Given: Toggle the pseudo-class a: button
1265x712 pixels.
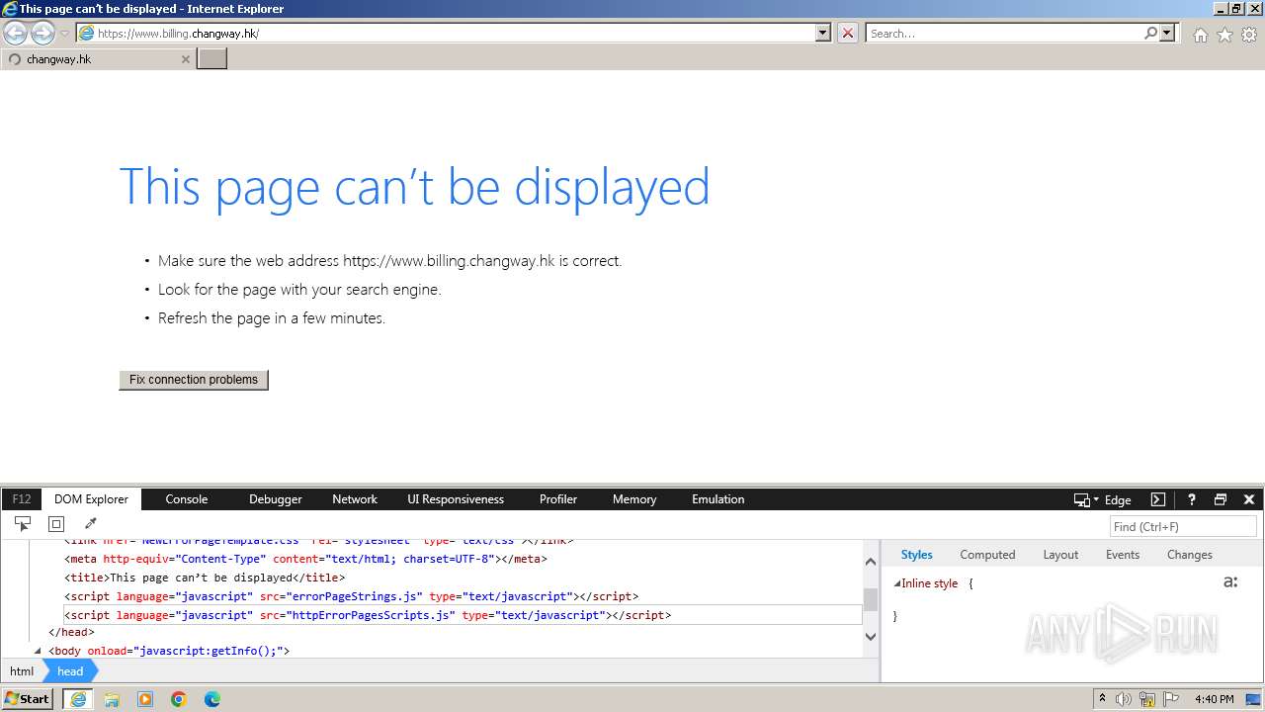Looking at the screenshot, I should [x=1230, y=582].
